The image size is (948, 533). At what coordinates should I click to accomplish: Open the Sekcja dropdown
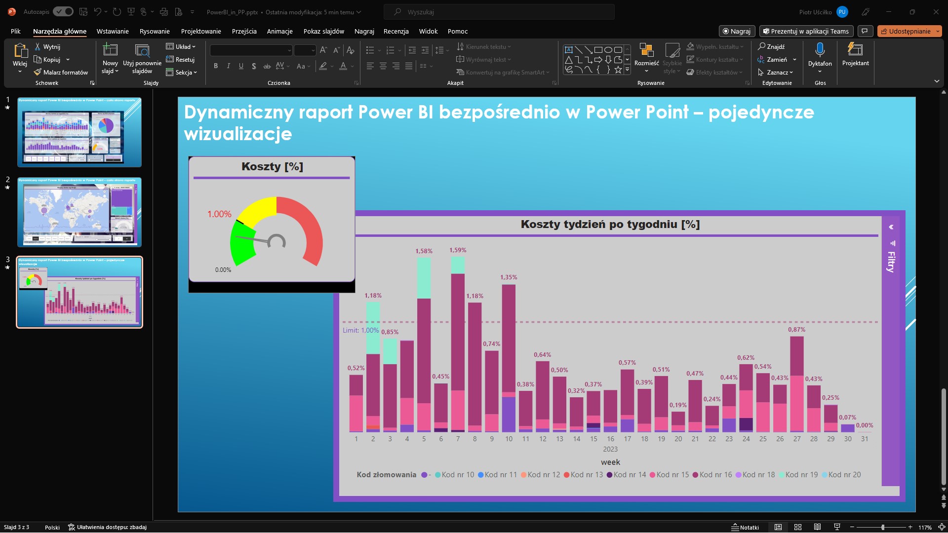click(181, 72)
